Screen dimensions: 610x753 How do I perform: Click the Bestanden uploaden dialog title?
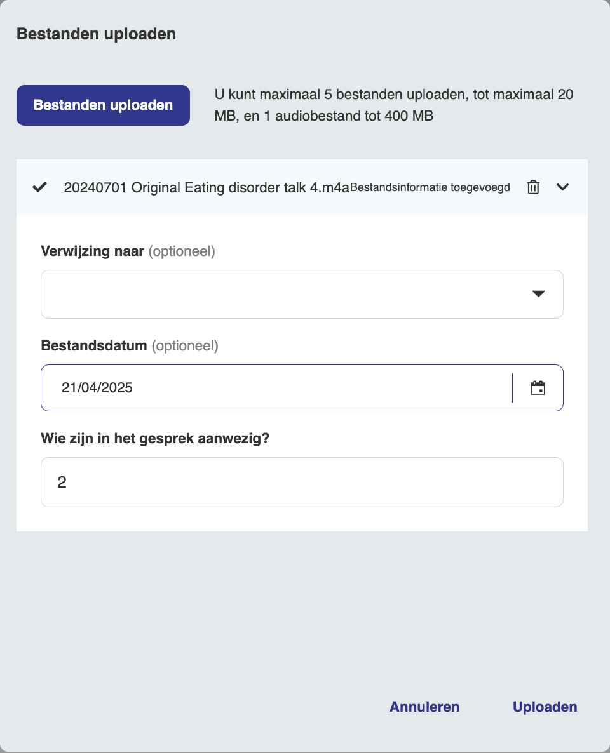tap(96, 34)
